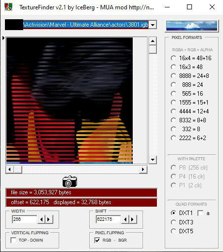The height and width of the screenshot is (252, 223).
Task: Click preview vertical scroll down arrow
Action: pos(152,160)
